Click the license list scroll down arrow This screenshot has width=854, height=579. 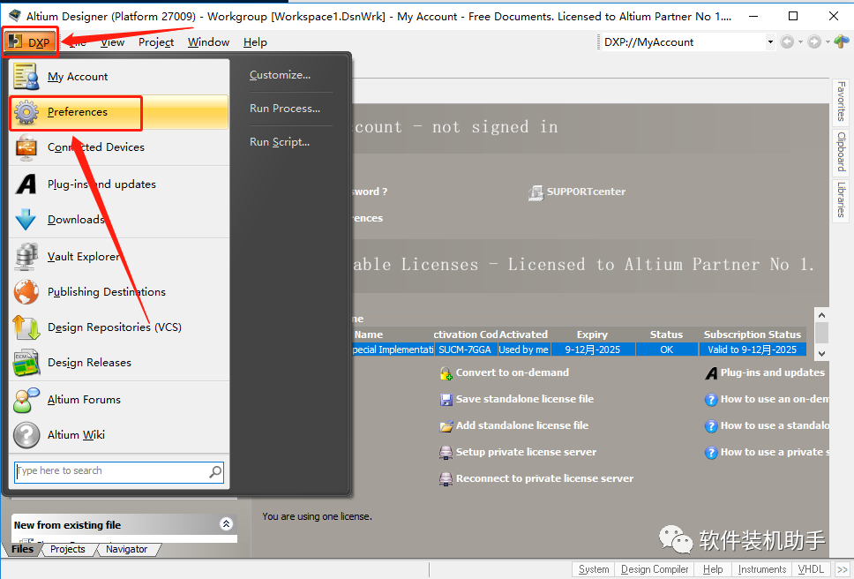[x=821, y=354]
